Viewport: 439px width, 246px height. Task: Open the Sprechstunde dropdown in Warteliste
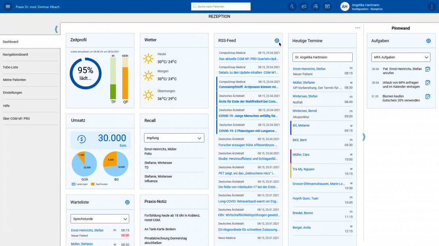coord(100,219)
